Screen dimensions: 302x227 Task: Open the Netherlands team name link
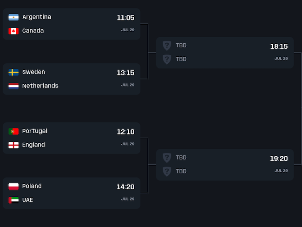[40, 86]
